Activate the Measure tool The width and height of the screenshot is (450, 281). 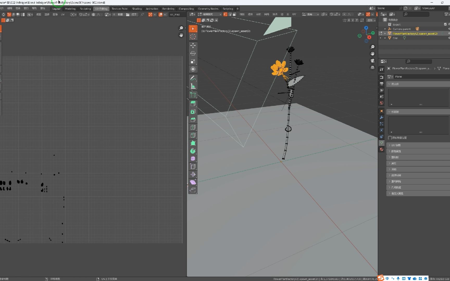193,86
